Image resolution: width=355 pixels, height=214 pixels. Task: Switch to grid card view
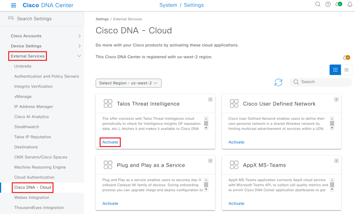335,70
